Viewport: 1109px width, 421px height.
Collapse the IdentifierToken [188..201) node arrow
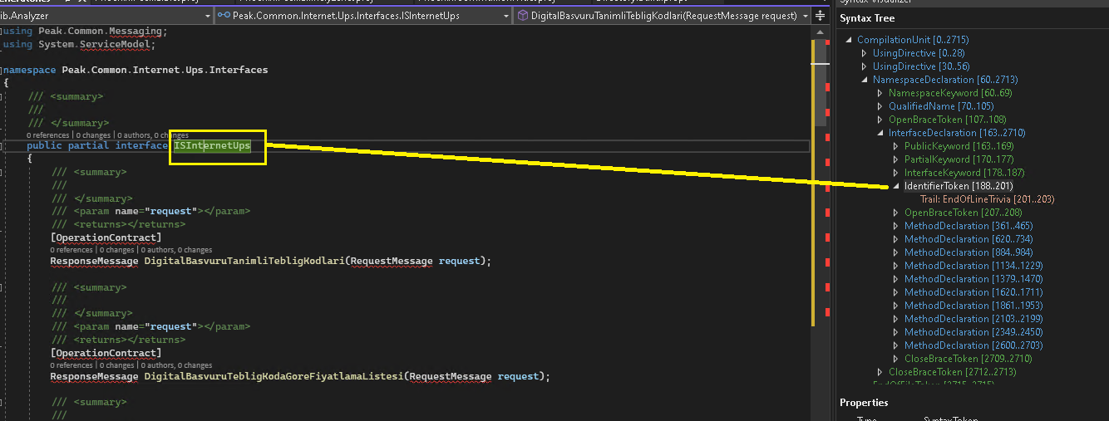click(x=896, y=186)
